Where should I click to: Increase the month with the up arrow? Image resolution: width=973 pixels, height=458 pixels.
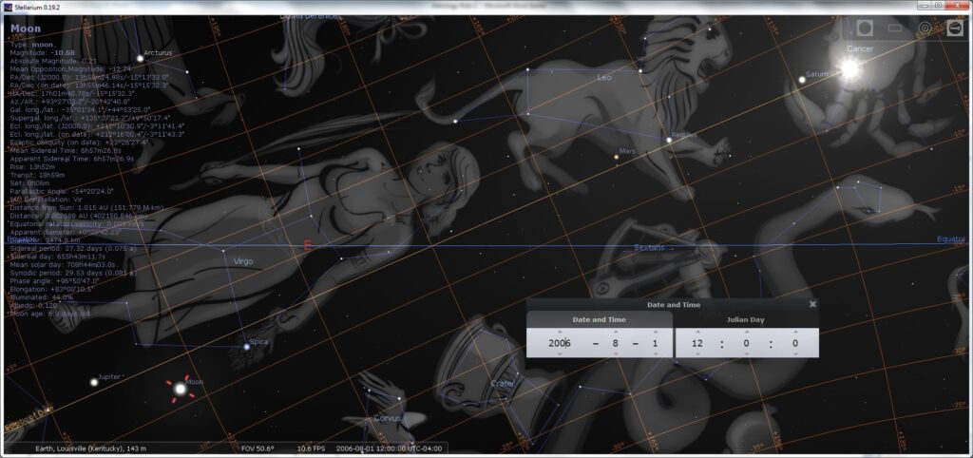616,332
